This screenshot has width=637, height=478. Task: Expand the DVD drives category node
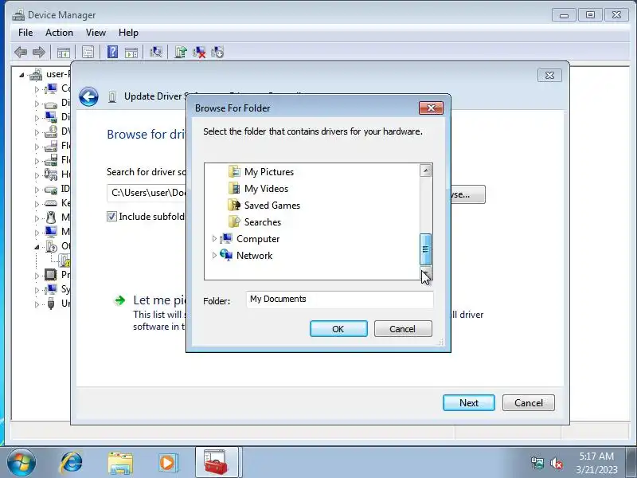tap(37, 132)
